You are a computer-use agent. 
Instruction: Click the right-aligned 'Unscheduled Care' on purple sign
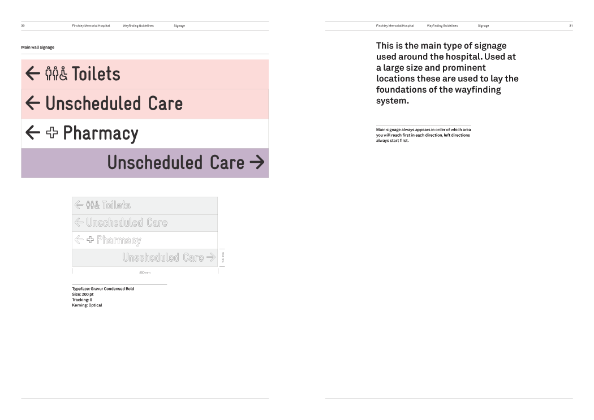176,163
